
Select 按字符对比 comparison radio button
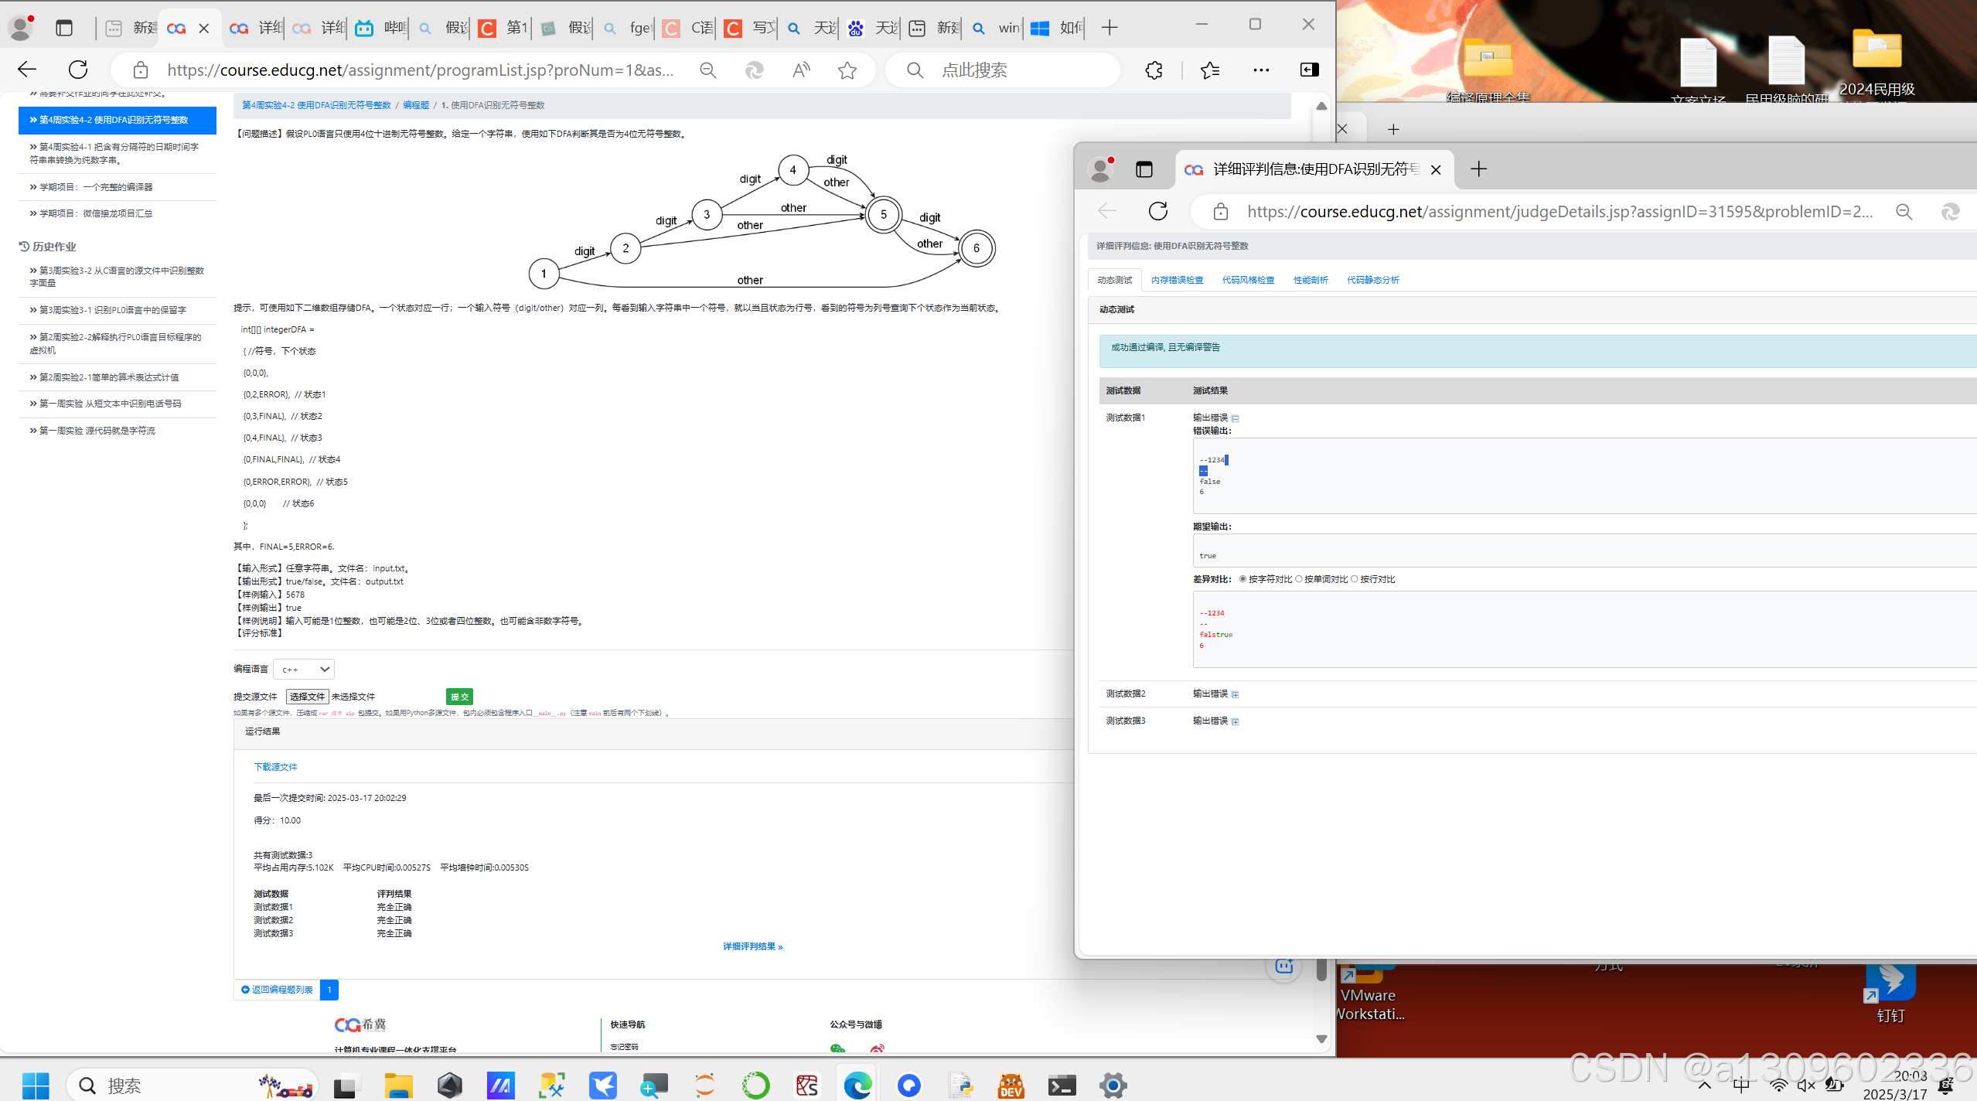point(1242,579)
